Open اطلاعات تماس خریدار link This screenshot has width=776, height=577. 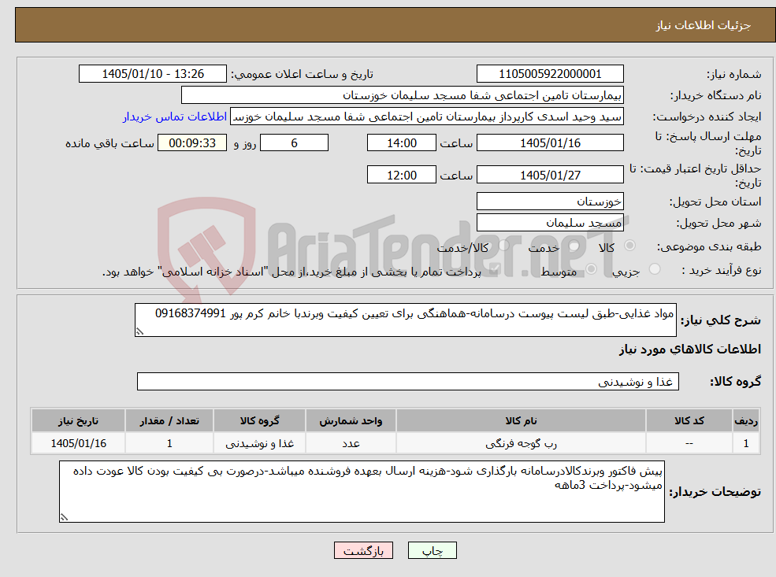point(175,117)
